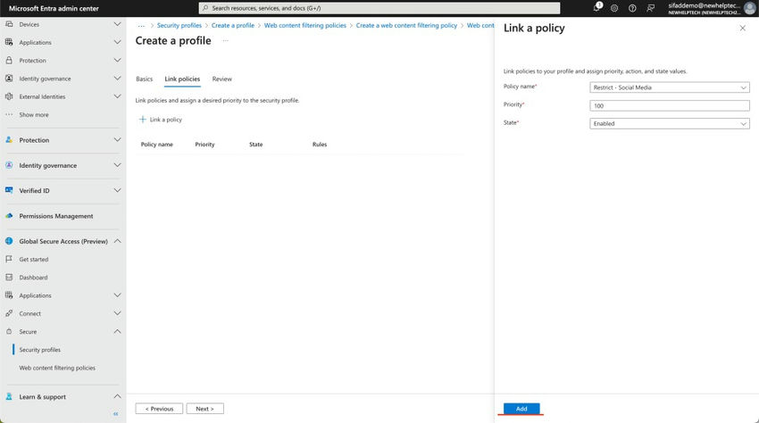Open the settings gear icon
This screenshot has height=423, width=759.
pyautogui.click(x=614, y=8)
